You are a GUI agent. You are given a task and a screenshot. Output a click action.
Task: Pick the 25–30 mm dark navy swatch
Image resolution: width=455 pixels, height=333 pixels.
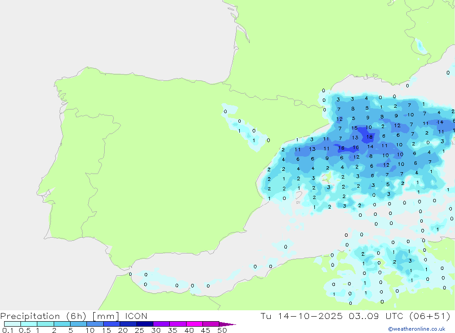tap(145, 324)
